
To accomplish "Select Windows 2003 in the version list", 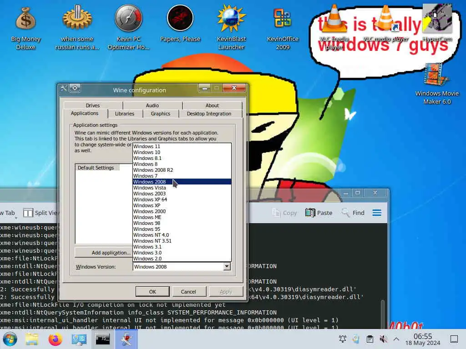I will coord(182,194).
